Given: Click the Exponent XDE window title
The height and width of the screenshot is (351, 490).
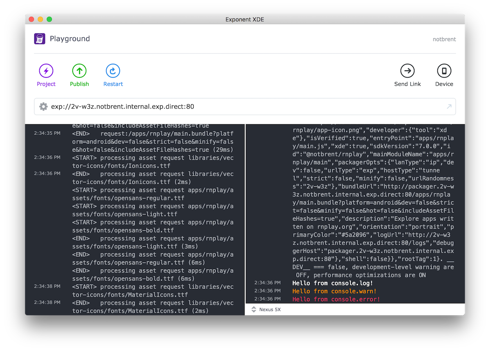Looking at the screenshot, I should [245, 19].
